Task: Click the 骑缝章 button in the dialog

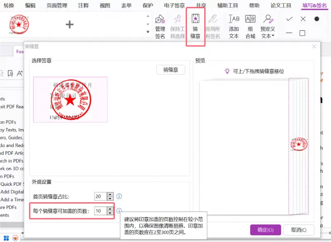Action: coord(170,70)
